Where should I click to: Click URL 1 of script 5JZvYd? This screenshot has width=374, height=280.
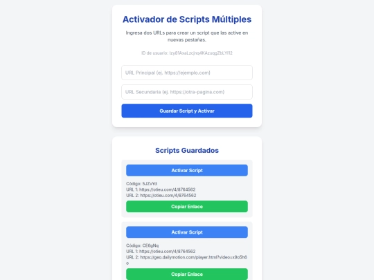tap(161, 189)
